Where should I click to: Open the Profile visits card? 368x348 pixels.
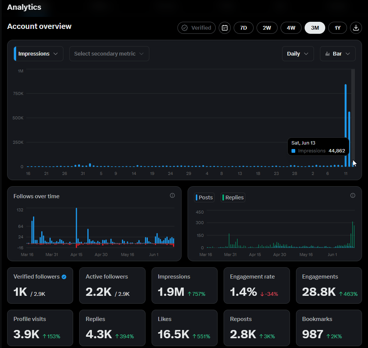(40, 328)
